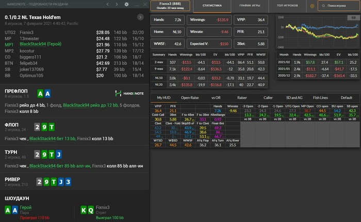Click the VPIP 36.4 stat box
Image resolution: width=361 pixels, height=222 pixels.
coord(251,20)
